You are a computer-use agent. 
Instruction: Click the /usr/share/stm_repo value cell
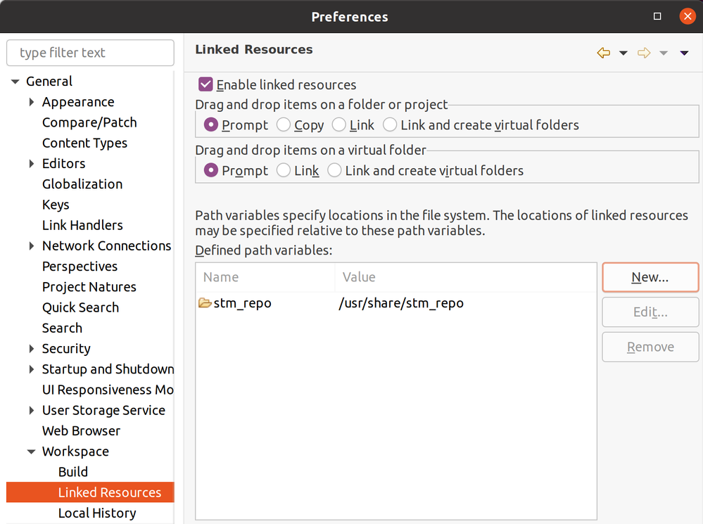pos(401,303)
